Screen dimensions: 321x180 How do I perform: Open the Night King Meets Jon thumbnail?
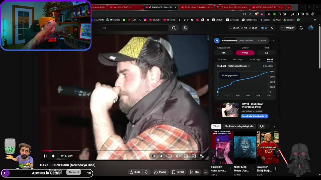[245, 147]
